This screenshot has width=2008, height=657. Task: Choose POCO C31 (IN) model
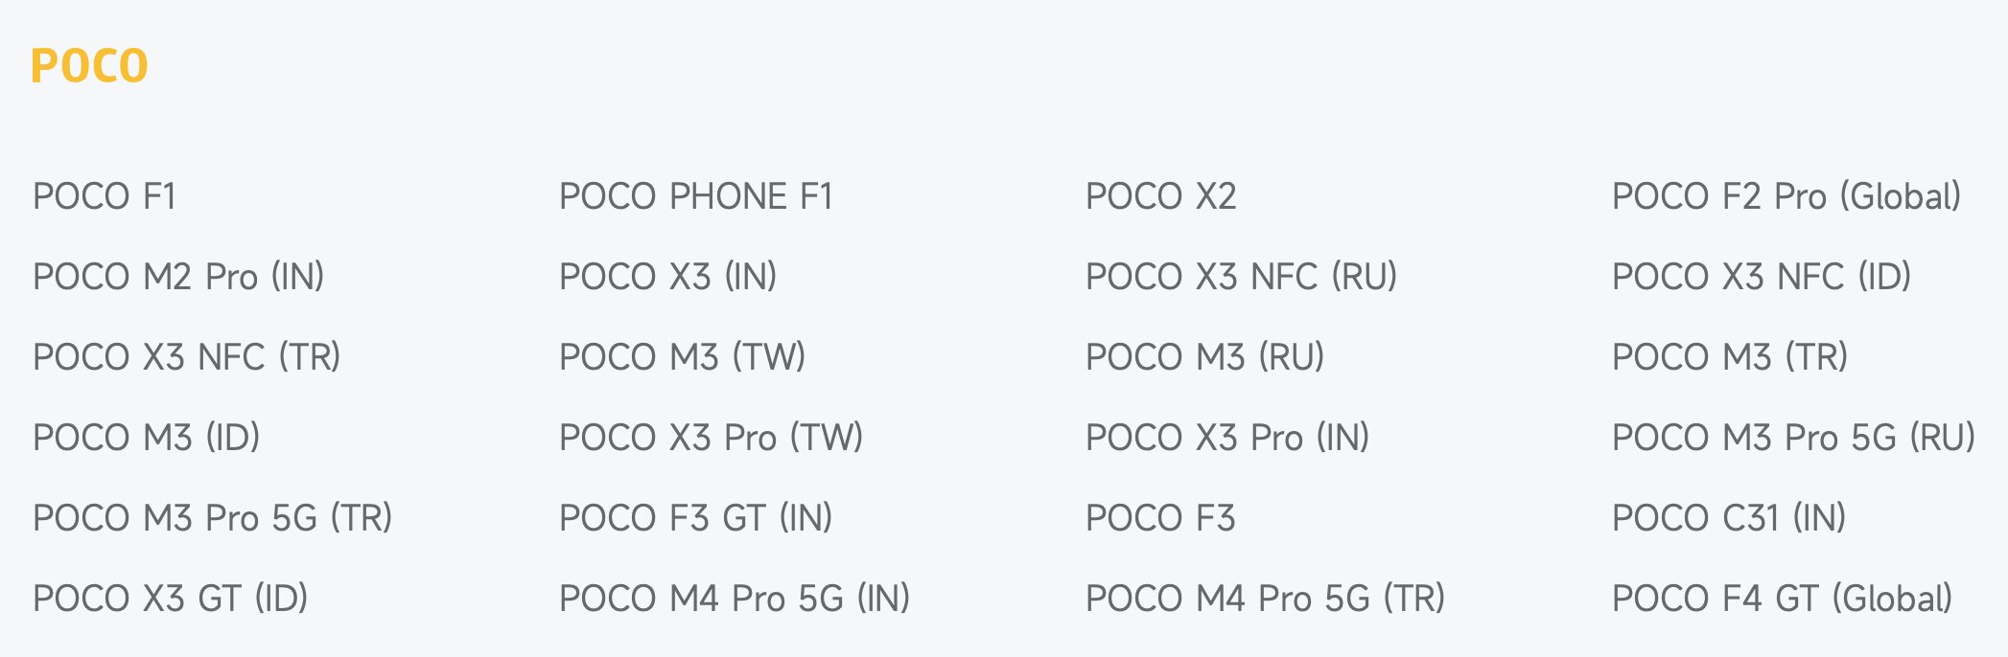tap(1729, 518)
